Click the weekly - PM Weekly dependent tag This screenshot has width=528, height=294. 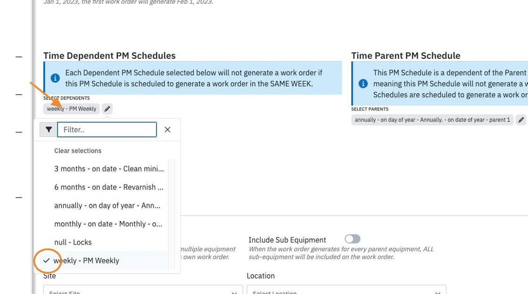point(71,109)
